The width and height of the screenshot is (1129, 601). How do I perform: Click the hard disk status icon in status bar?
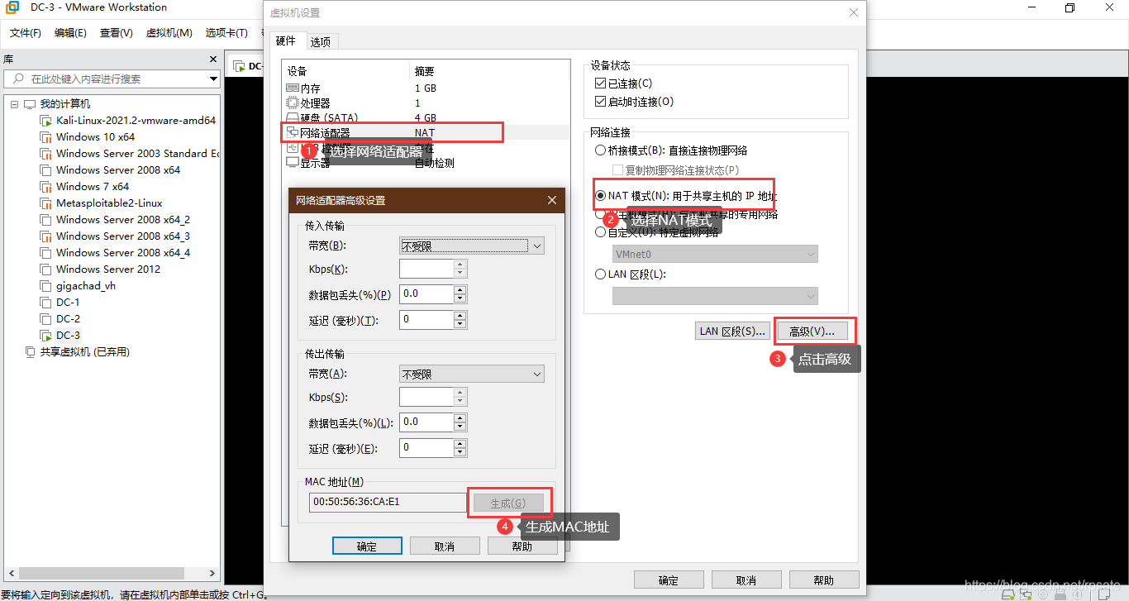coord(1009,594)
